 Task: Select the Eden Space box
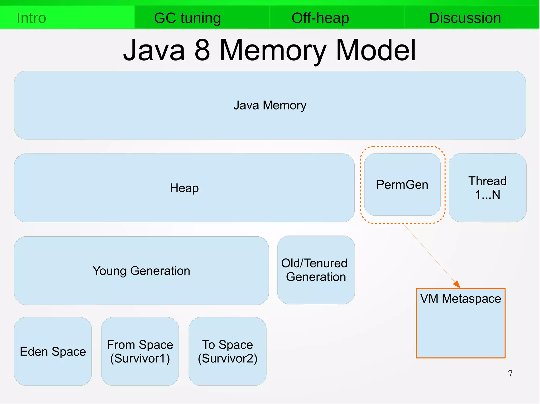point(53,351)
